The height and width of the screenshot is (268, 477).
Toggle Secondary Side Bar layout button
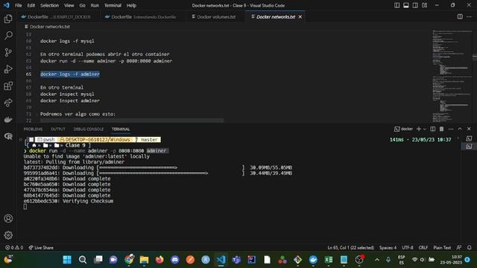(x=415, y=5)
